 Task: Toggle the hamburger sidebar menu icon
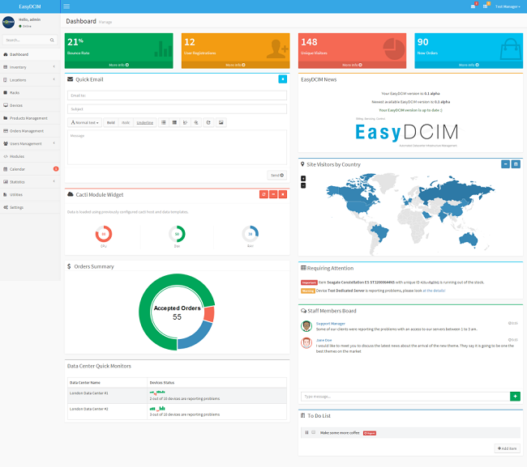(x=66, y=6)
